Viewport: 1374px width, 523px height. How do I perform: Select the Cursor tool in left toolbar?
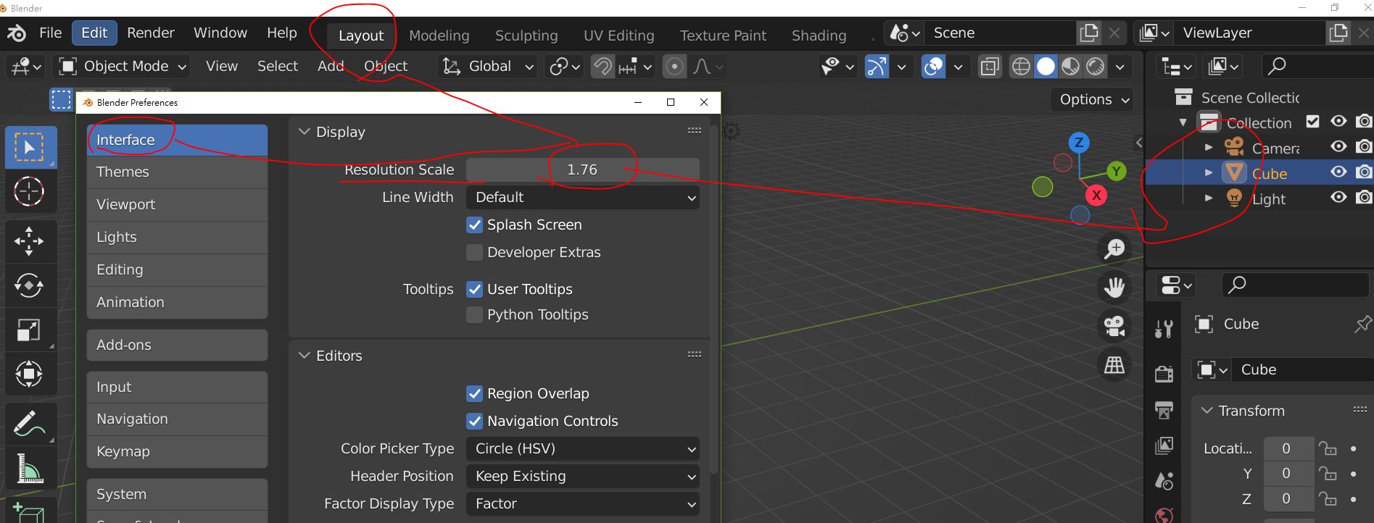click(29, 191)
